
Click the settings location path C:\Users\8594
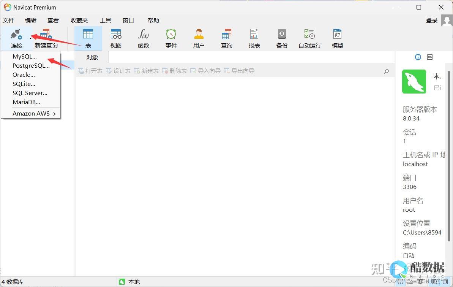coord(422,232)
